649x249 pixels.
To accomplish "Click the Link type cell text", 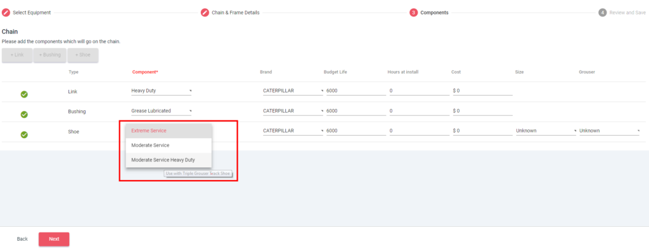I will tap(72, 91).
